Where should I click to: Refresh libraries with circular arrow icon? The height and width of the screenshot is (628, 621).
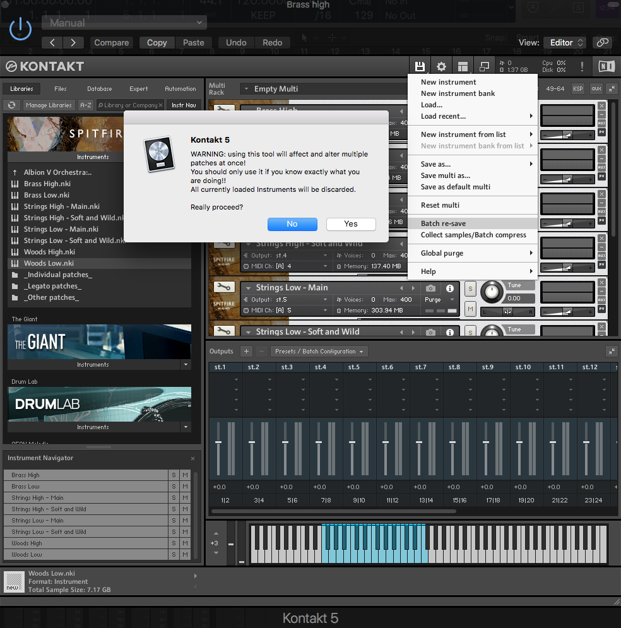point(11,105)
